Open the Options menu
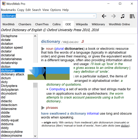Screen dimensions: 138x139 tap(56, 10)
